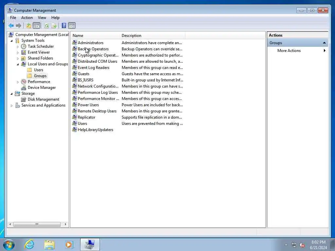Viewport: 335px width, 251px height.
Task: Click the Task Scheduler clock icon
Action: click(24, 46)
